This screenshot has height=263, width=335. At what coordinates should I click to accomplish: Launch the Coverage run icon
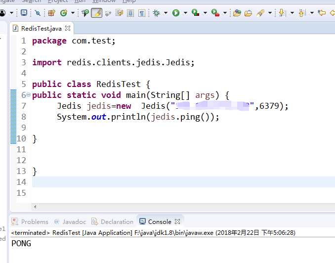[x=196, y=13]
